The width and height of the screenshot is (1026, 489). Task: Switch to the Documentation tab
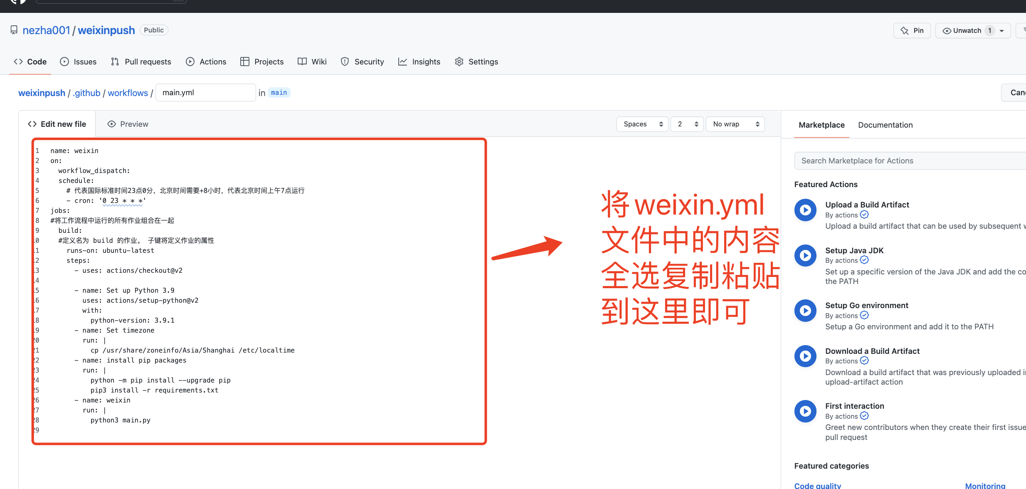tap(885, 125)
